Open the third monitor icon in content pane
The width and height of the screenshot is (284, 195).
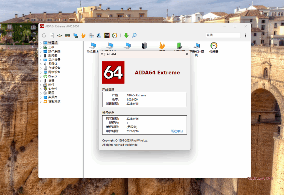128,46
